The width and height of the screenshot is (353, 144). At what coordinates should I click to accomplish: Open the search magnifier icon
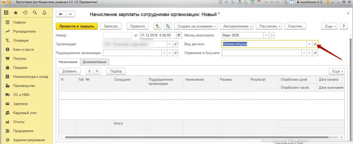coord(35,13)
